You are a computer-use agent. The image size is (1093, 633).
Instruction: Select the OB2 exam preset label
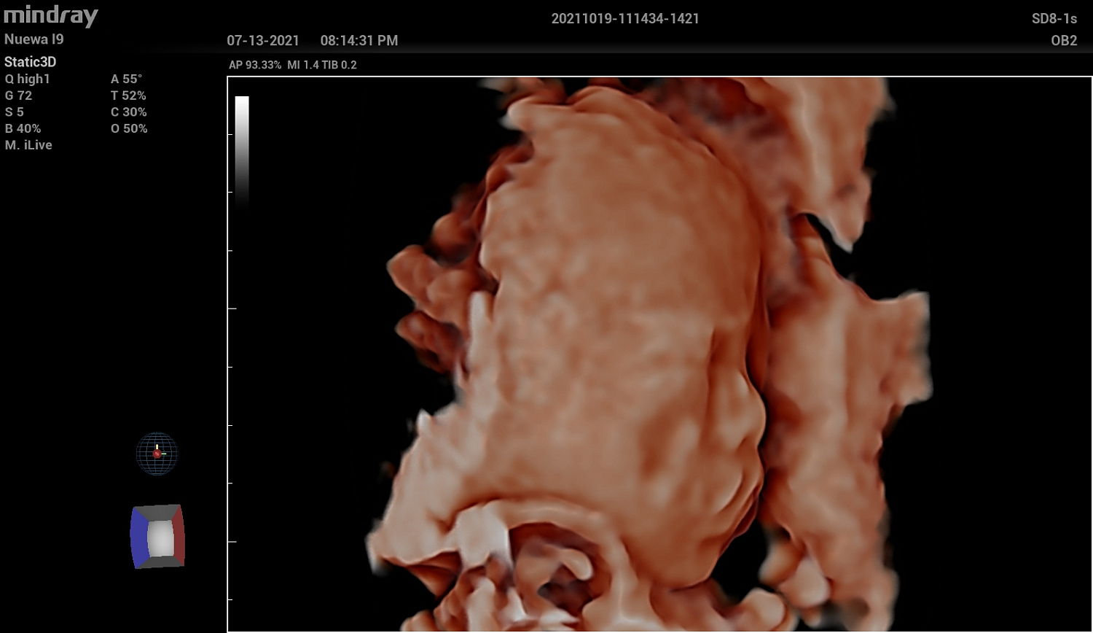[1063, 41]
